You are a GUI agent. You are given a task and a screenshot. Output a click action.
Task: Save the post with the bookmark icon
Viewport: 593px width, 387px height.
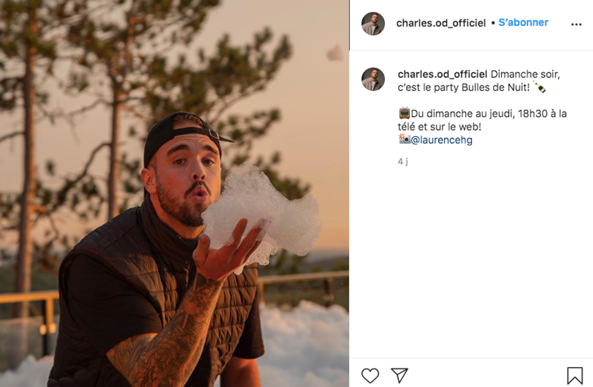574,376
